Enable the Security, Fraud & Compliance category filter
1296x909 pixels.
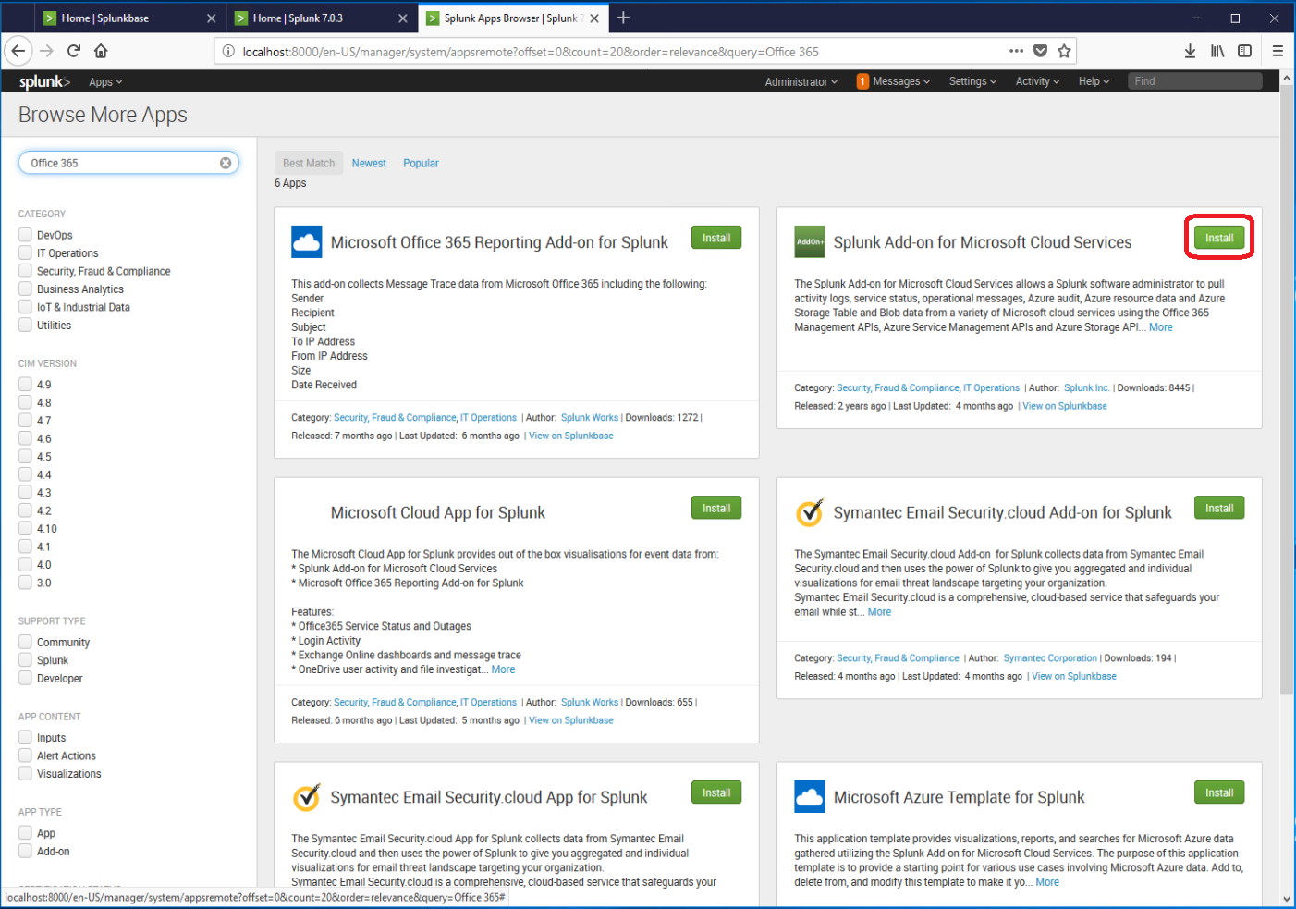(x=24, y=270)
